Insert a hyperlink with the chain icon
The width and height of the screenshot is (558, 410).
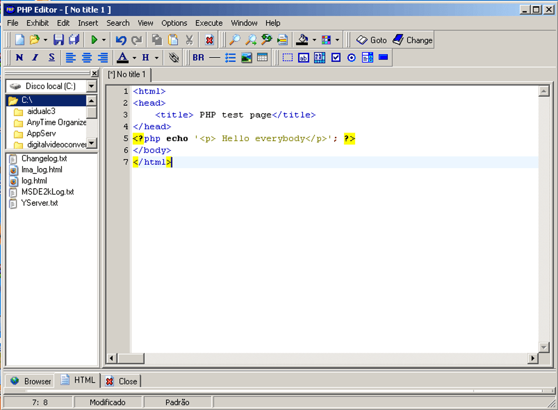point(173,57)
